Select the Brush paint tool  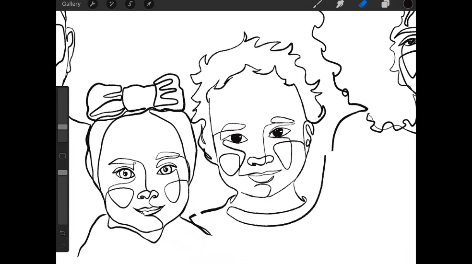[318, 4]
